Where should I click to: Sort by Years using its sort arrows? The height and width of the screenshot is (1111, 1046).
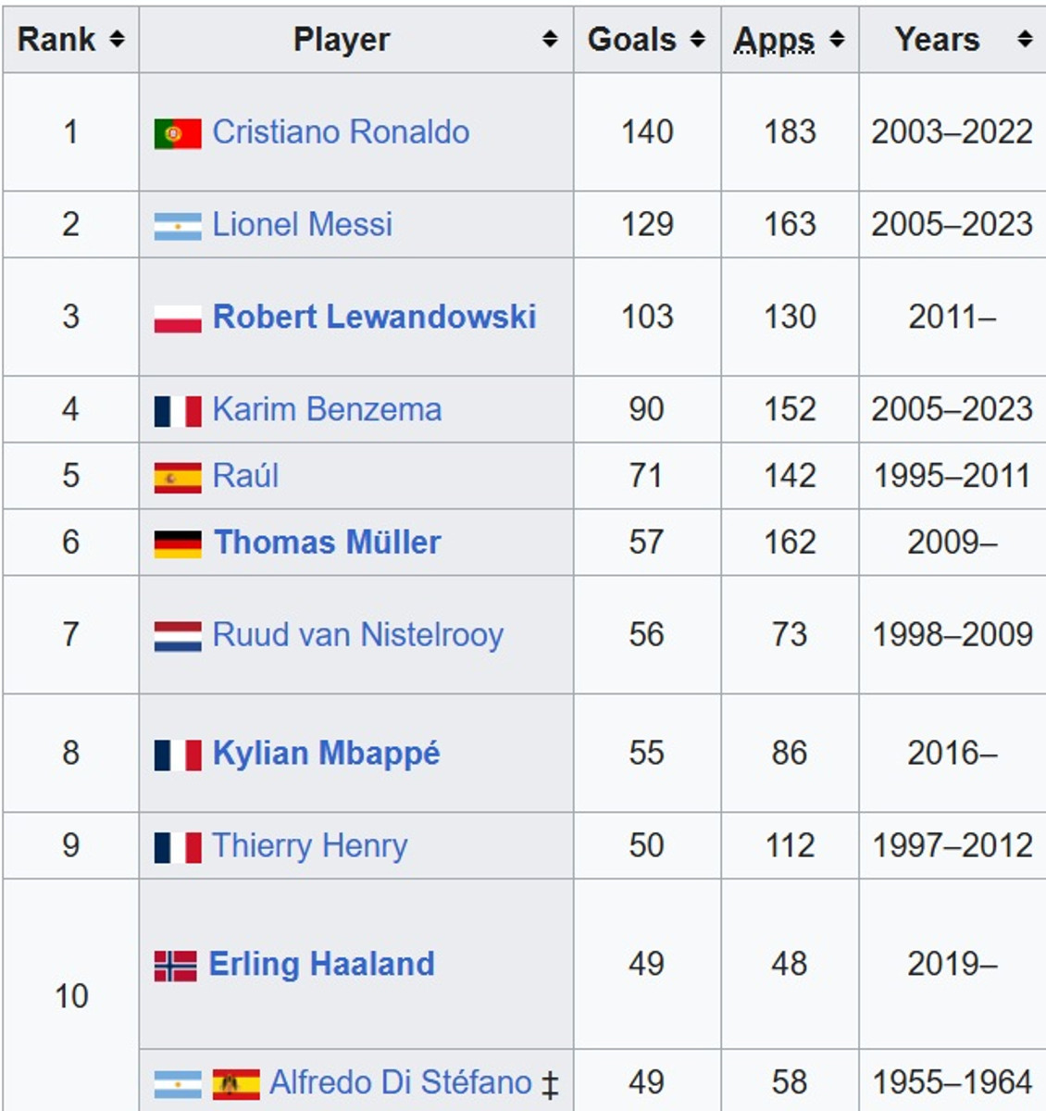point(1025,39)
